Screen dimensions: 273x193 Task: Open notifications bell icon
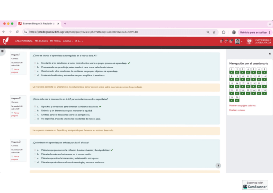(221, 41)
